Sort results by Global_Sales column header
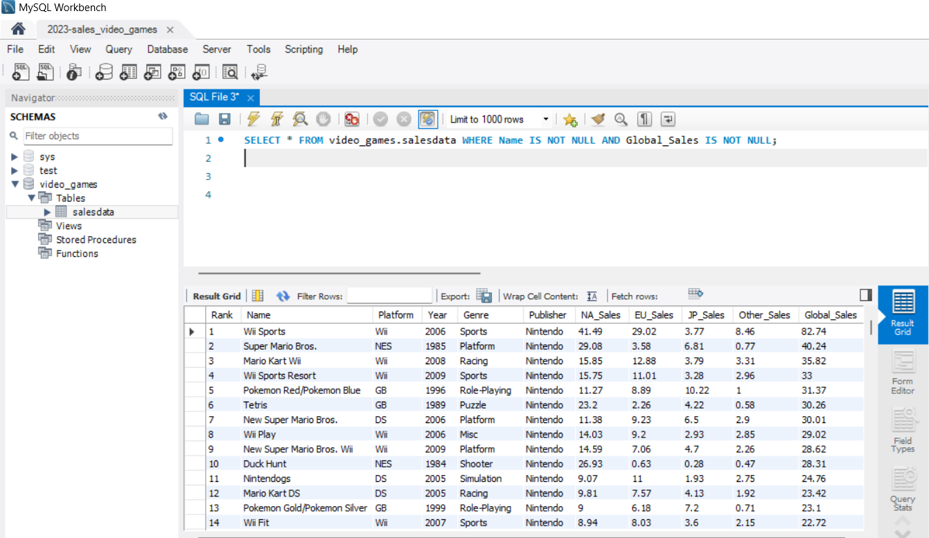 click(x=831, y=314)
